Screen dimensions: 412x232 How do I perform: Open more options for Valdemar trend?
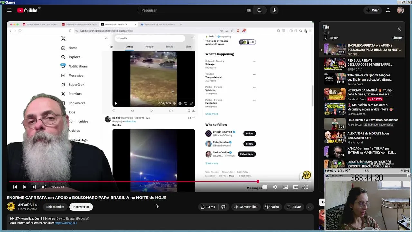point(254,87)
